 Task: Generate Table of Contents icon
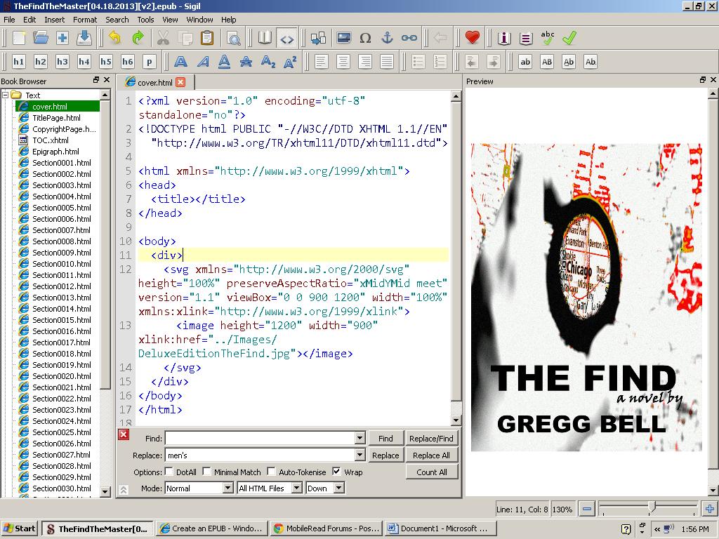(x=526, y=38)
